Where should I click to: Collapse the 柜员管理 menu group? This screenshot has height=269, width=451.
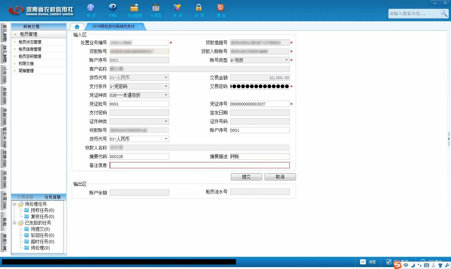(15, 34)
